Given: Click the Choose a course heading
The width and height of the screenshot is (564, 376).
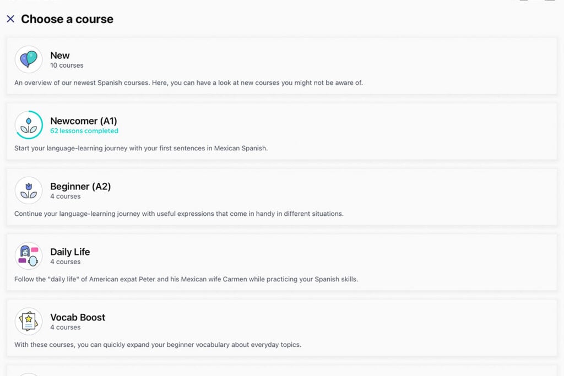Looking at the screenshot, I should click(67, 19).
